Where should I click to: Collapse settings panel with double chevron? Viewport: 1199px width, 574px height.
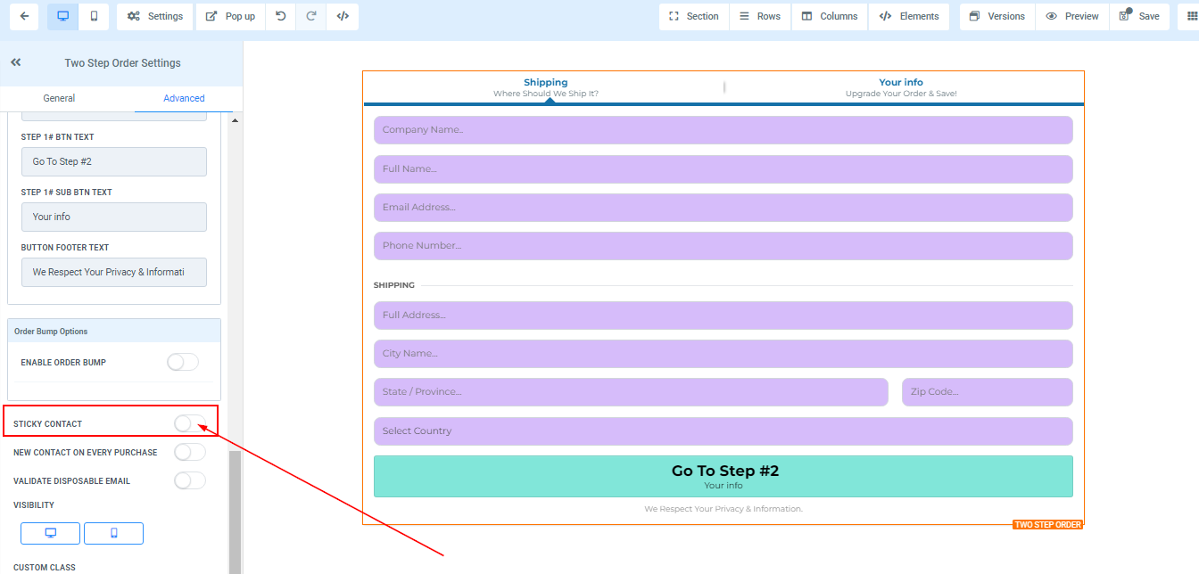click(15, 62)
